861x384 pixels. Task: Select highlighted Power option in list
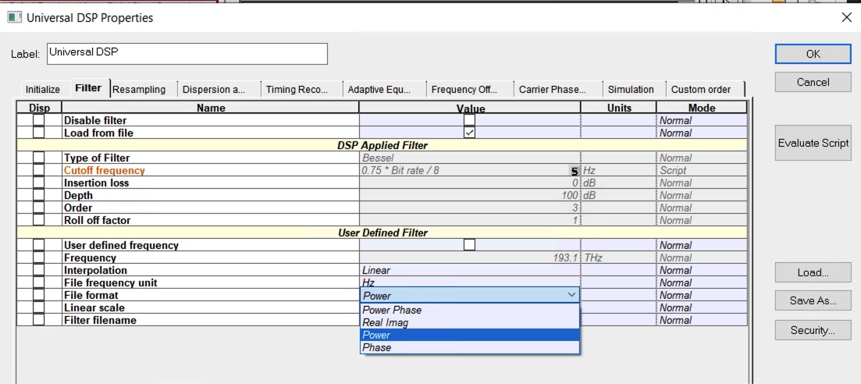pos(470,335)
